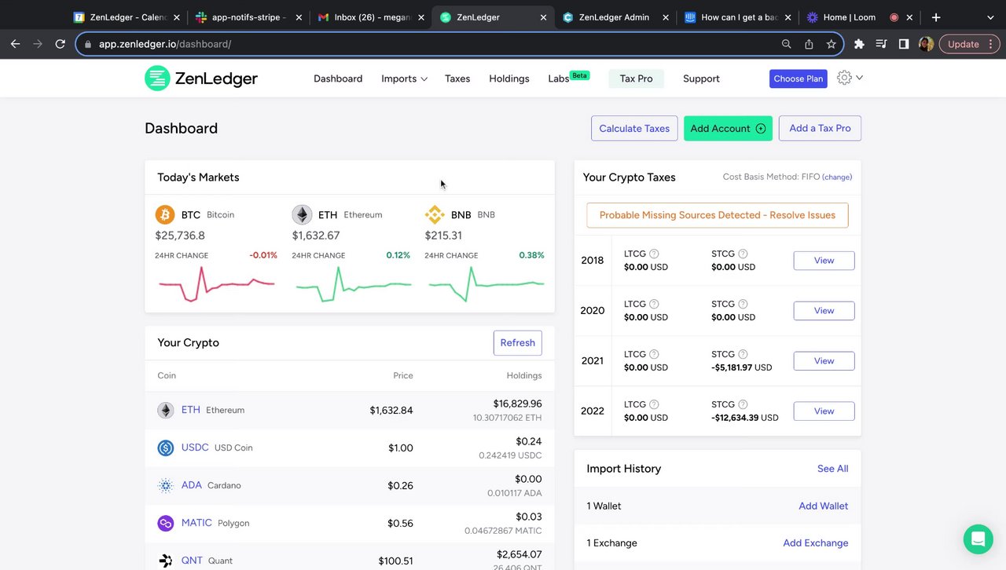Screen dimensions: 1006x570
Task: Click the Bitcoin coin icon in Today's Markets
Action: [165, 214]
